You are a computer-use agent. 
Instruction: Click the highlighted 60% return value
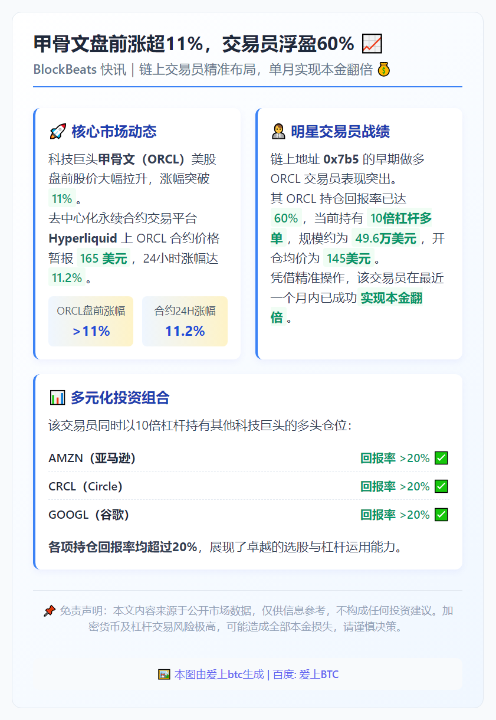(286, 218)
